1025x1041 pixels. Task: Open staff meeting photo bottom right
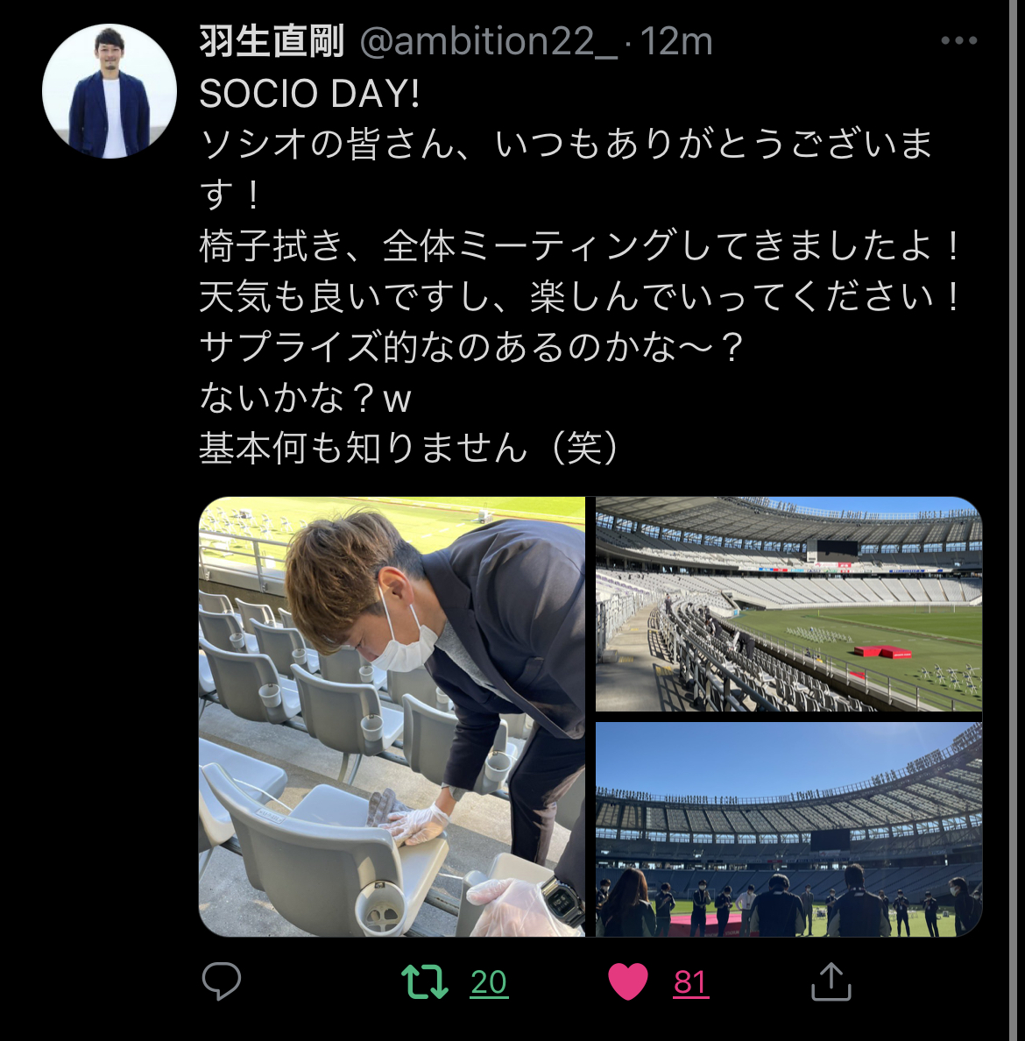(x=788, y=830)
